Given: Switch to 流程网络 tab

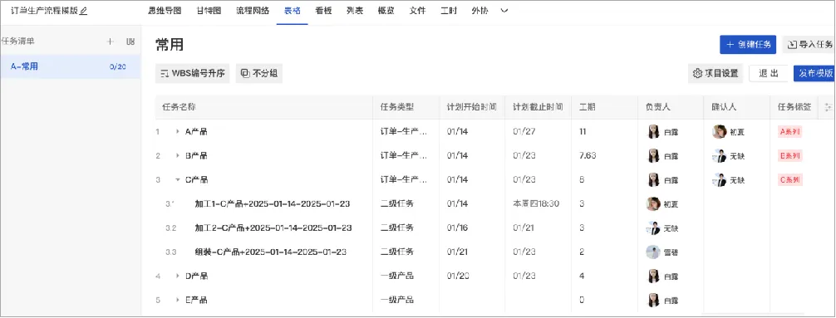Looking at the screenshot, I should [x=253, y=11].
